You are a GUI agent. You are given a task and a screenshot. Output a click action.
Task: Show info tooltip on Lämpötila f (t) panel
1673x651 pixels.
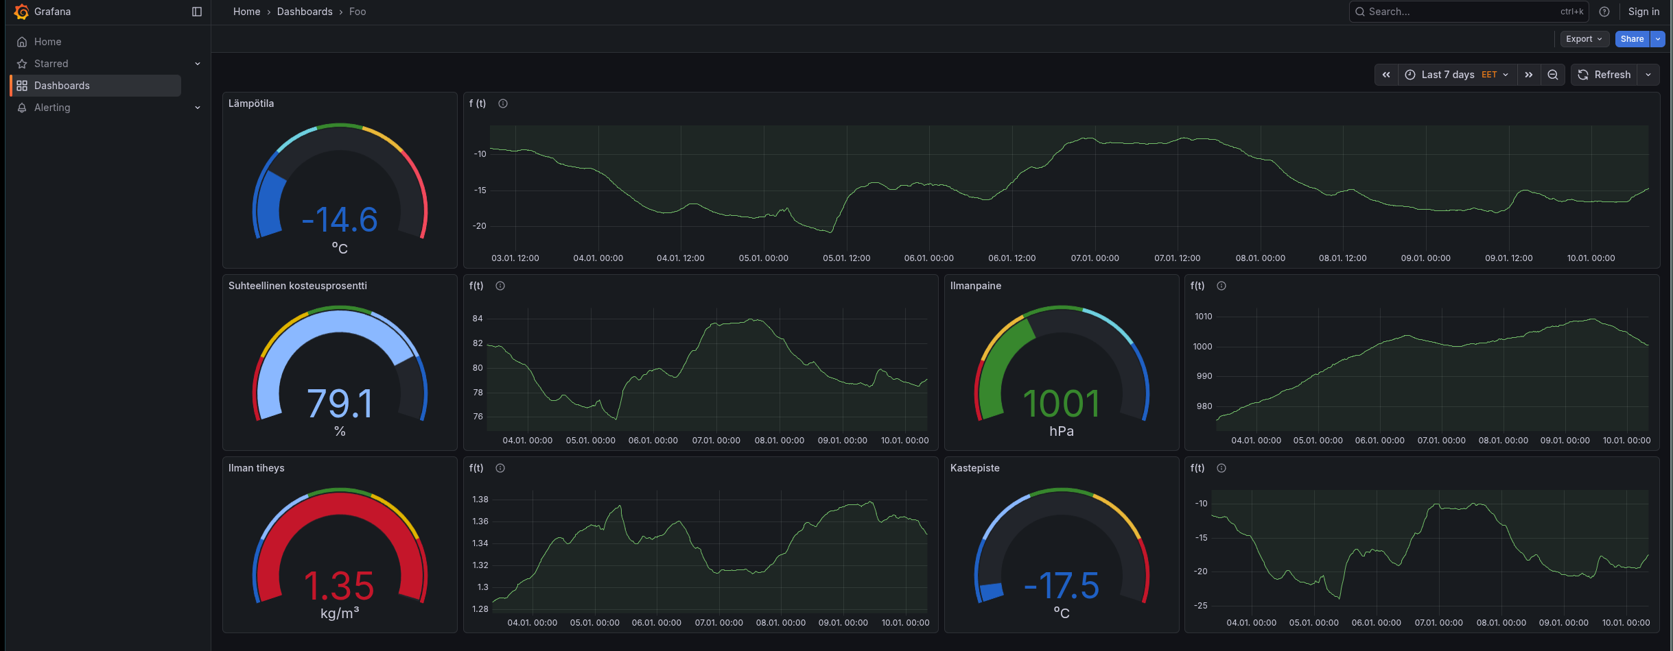(x=503, y=103)
